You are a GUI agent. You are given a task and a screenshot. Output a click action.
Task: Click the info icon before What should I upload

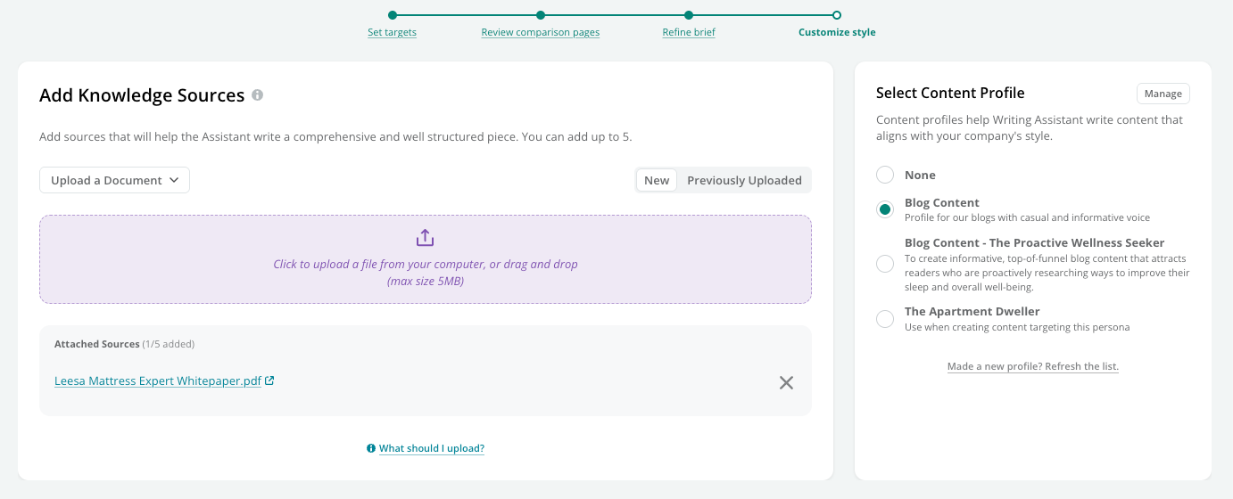pos(371,448)
